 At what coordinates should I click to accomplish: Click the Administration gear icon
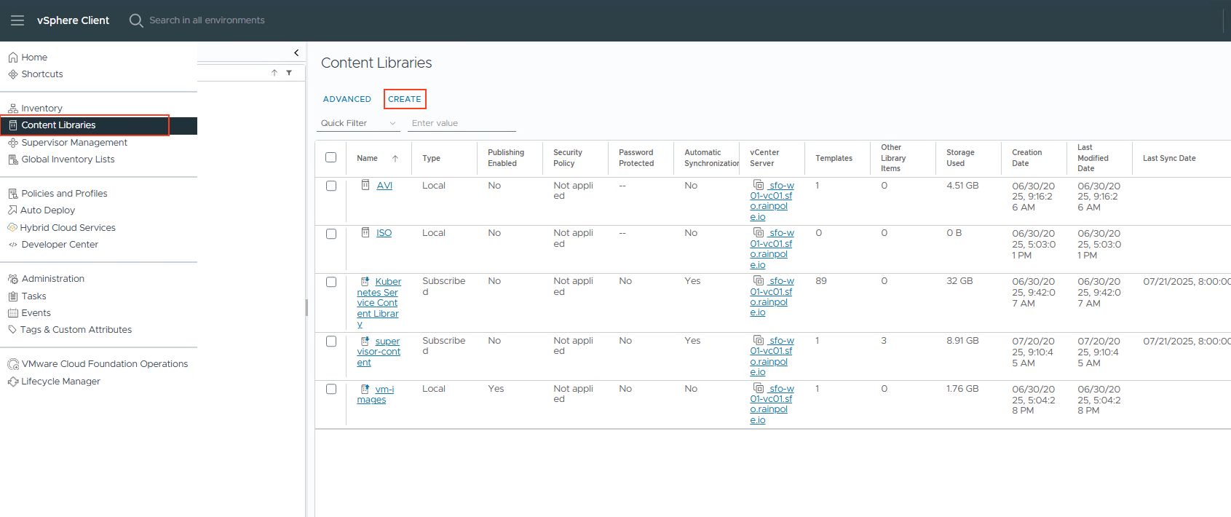click(x=12, y=279)
